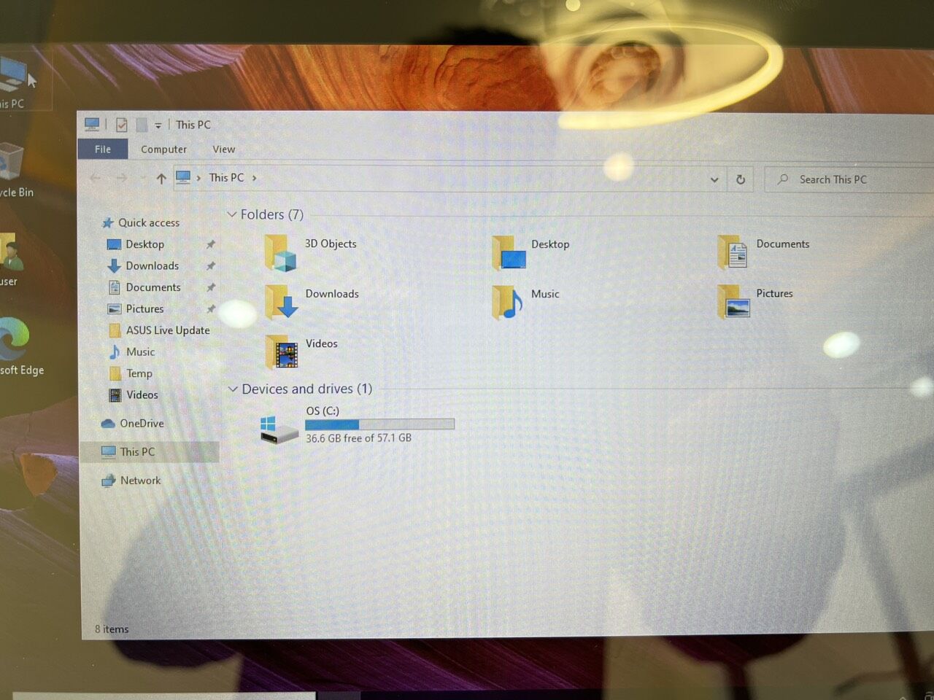Open the Music folder icon in Folders
The image size is (934, 700).
tap(507, 302)
